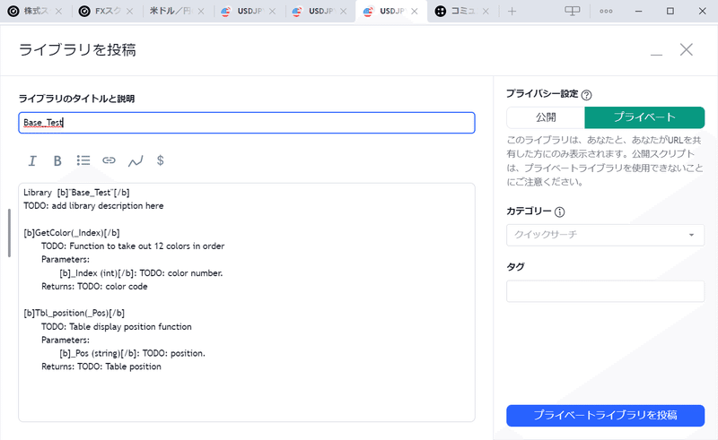Click into the タグ input field
Screen dimensions: 718x440
click(x=605, y=291)
